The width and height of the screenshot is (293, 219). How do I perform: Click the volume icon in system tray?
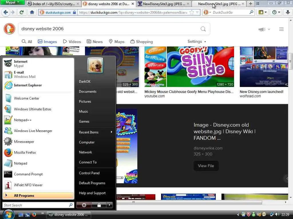[278, 214]
